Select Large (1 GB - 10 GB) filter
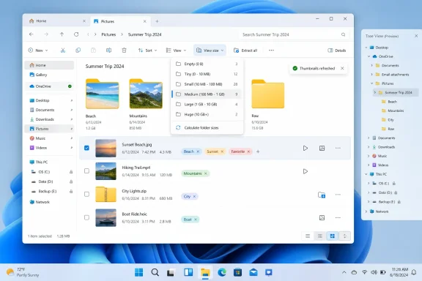Viewport: 422px width, 281px height. pyautogui.click(x=207, y=105)
